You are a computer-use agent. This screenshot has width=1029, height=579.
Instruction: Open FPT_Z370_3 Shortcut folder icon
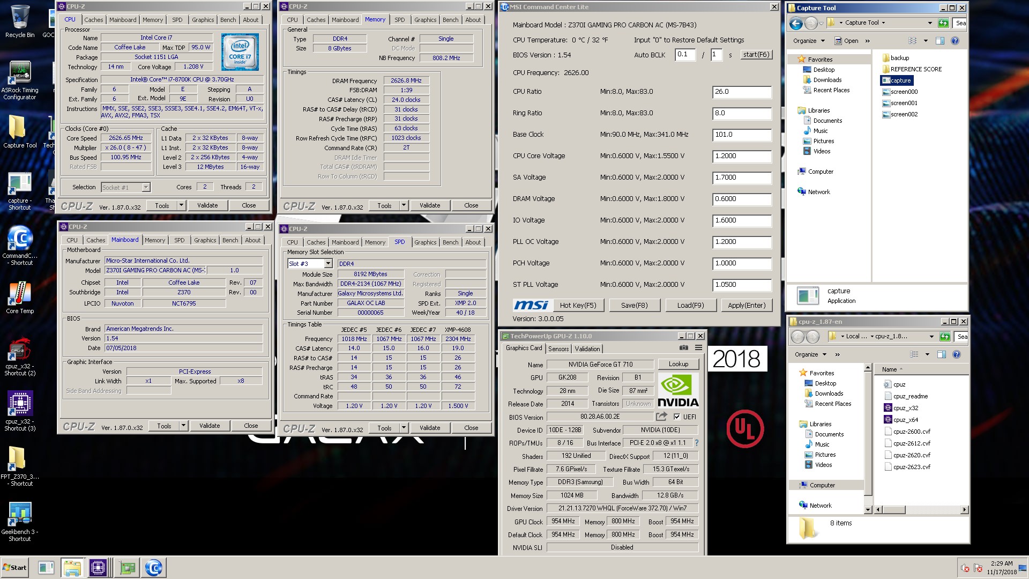[20, 466]
